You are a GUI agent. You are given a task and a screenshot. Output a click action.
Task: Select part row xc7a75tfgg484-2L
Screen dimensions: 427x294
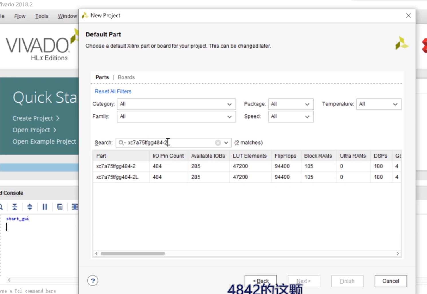click(247, 177)
